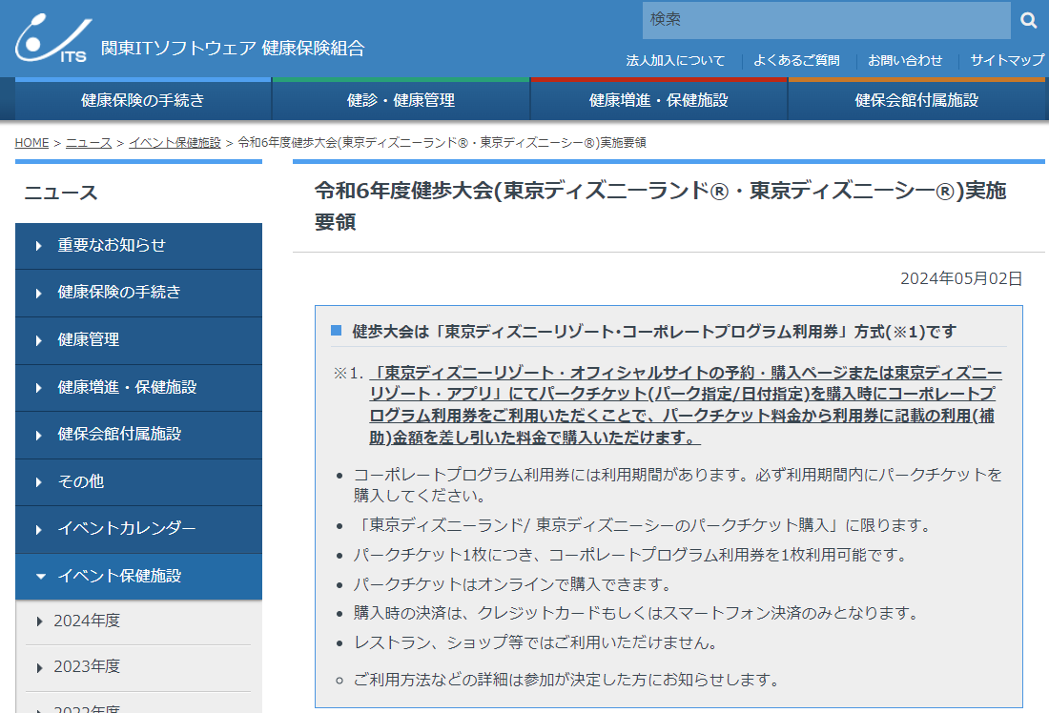Collapse the イベント保健施設 sidebar section
The height and width of the screenshot is (713, 1049).
[x=138, y=576]
